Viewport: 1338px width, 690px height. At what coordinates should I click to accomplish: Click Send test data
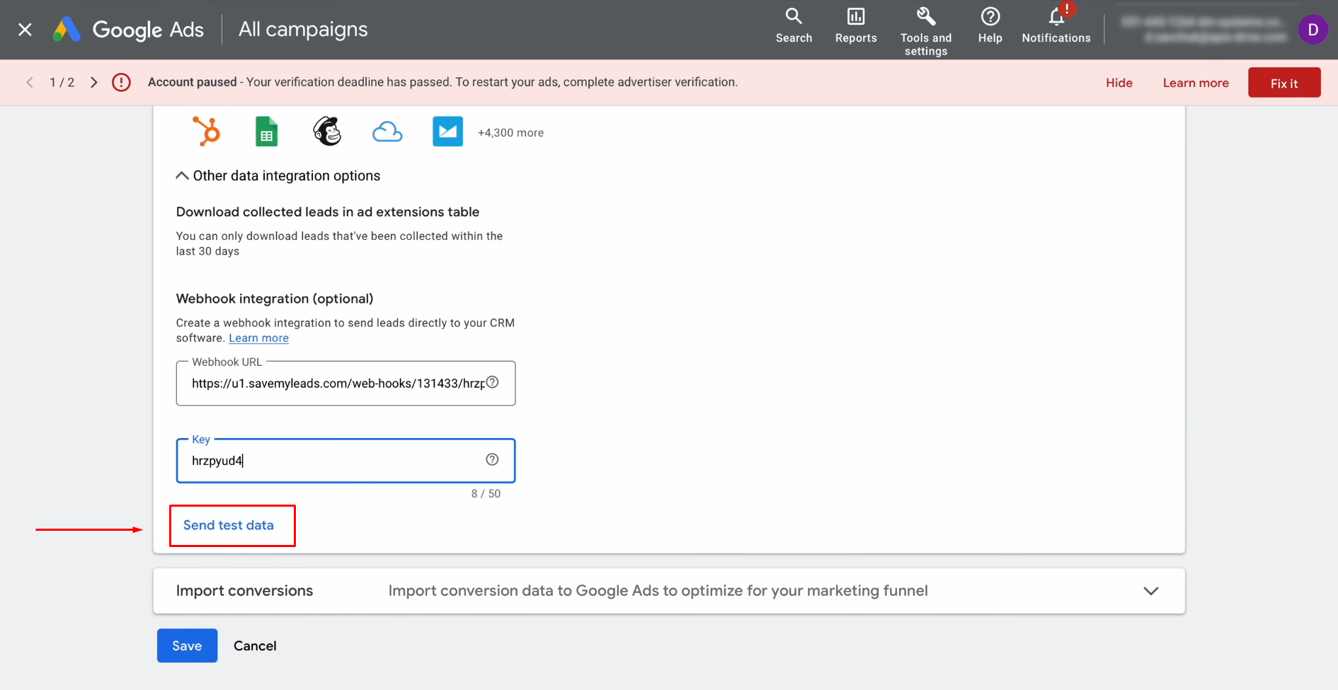[229, 525]
